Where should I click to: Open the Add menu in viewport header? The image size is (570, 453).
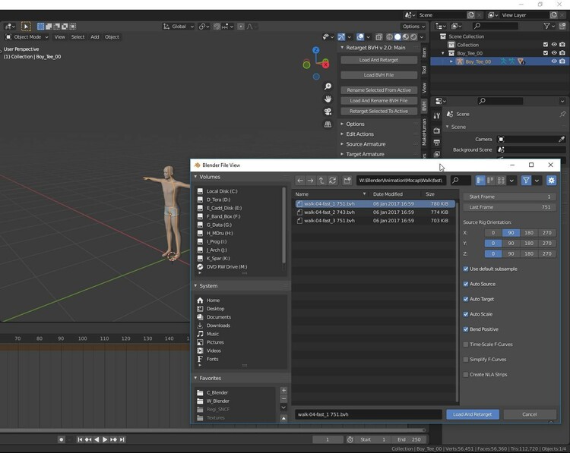click(94, 36)
